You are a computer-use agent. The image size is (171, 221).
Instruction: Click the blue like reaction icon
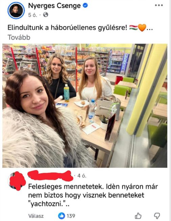click(62, 216)
